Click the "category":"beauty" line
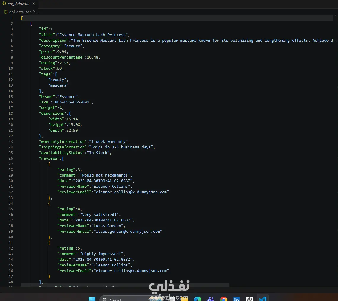 pyautogui.click(x=62, y=46)
